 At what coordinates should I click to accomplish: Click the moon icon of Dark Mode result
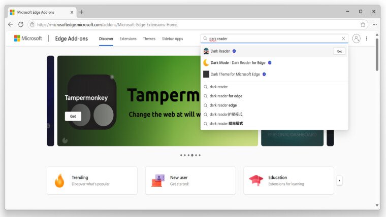point(206,63)
